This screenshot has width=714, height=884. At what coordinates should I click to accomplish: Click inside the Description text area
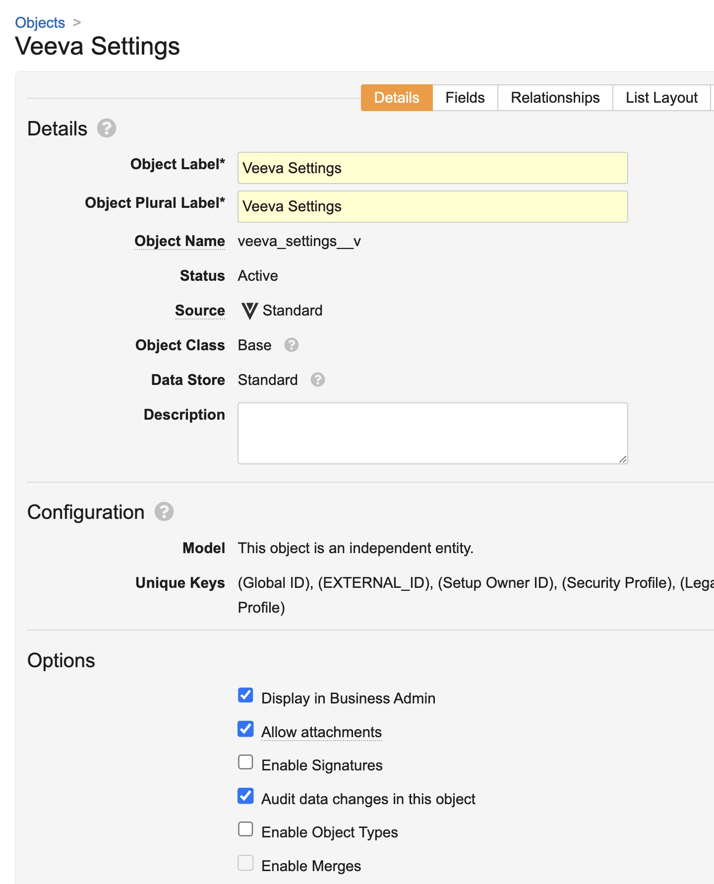(x=432, y=433)
